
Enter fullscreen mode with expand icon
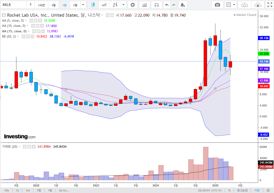point(270,5)
